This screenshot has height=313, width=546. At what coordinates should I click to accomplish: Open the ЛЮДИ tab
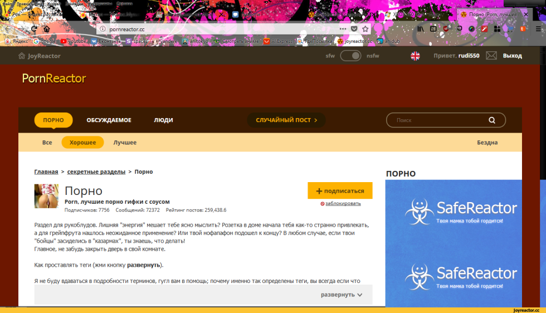pos(163,120)
